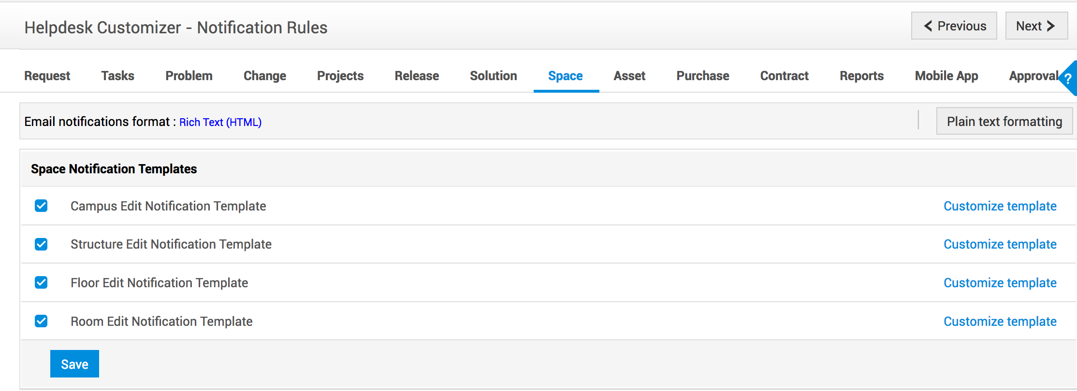Screen dimensions: 1077x391
Task: Open the Projects tab
Action: click(x=340, y=76)
